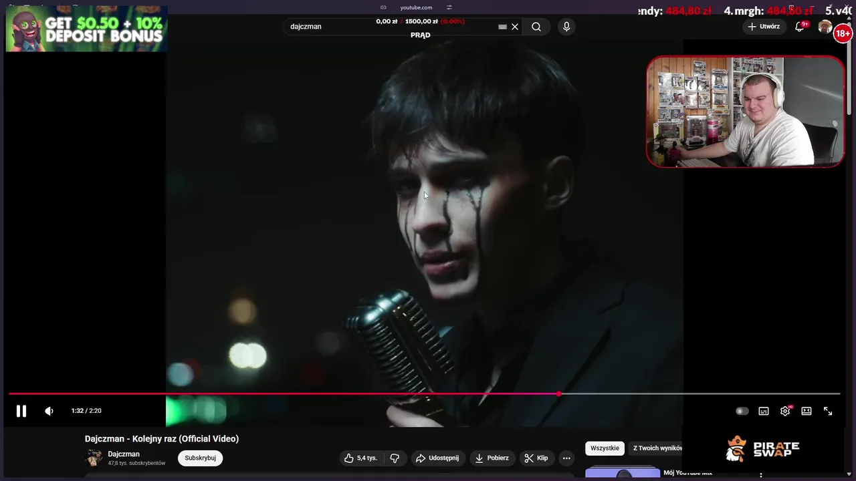
Task: Create a clip with the Klip button
Action: click(x=536, y=458)
